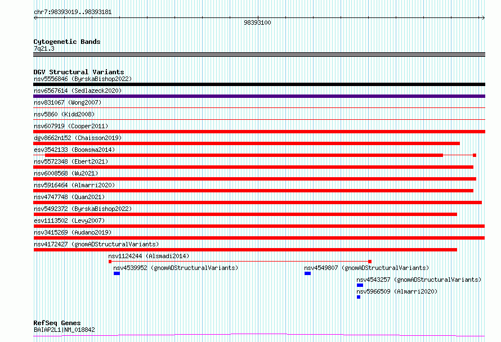This screenshot has width=501, height=342.
Task: Click the red bar under esv1113502
Action: 259,226
